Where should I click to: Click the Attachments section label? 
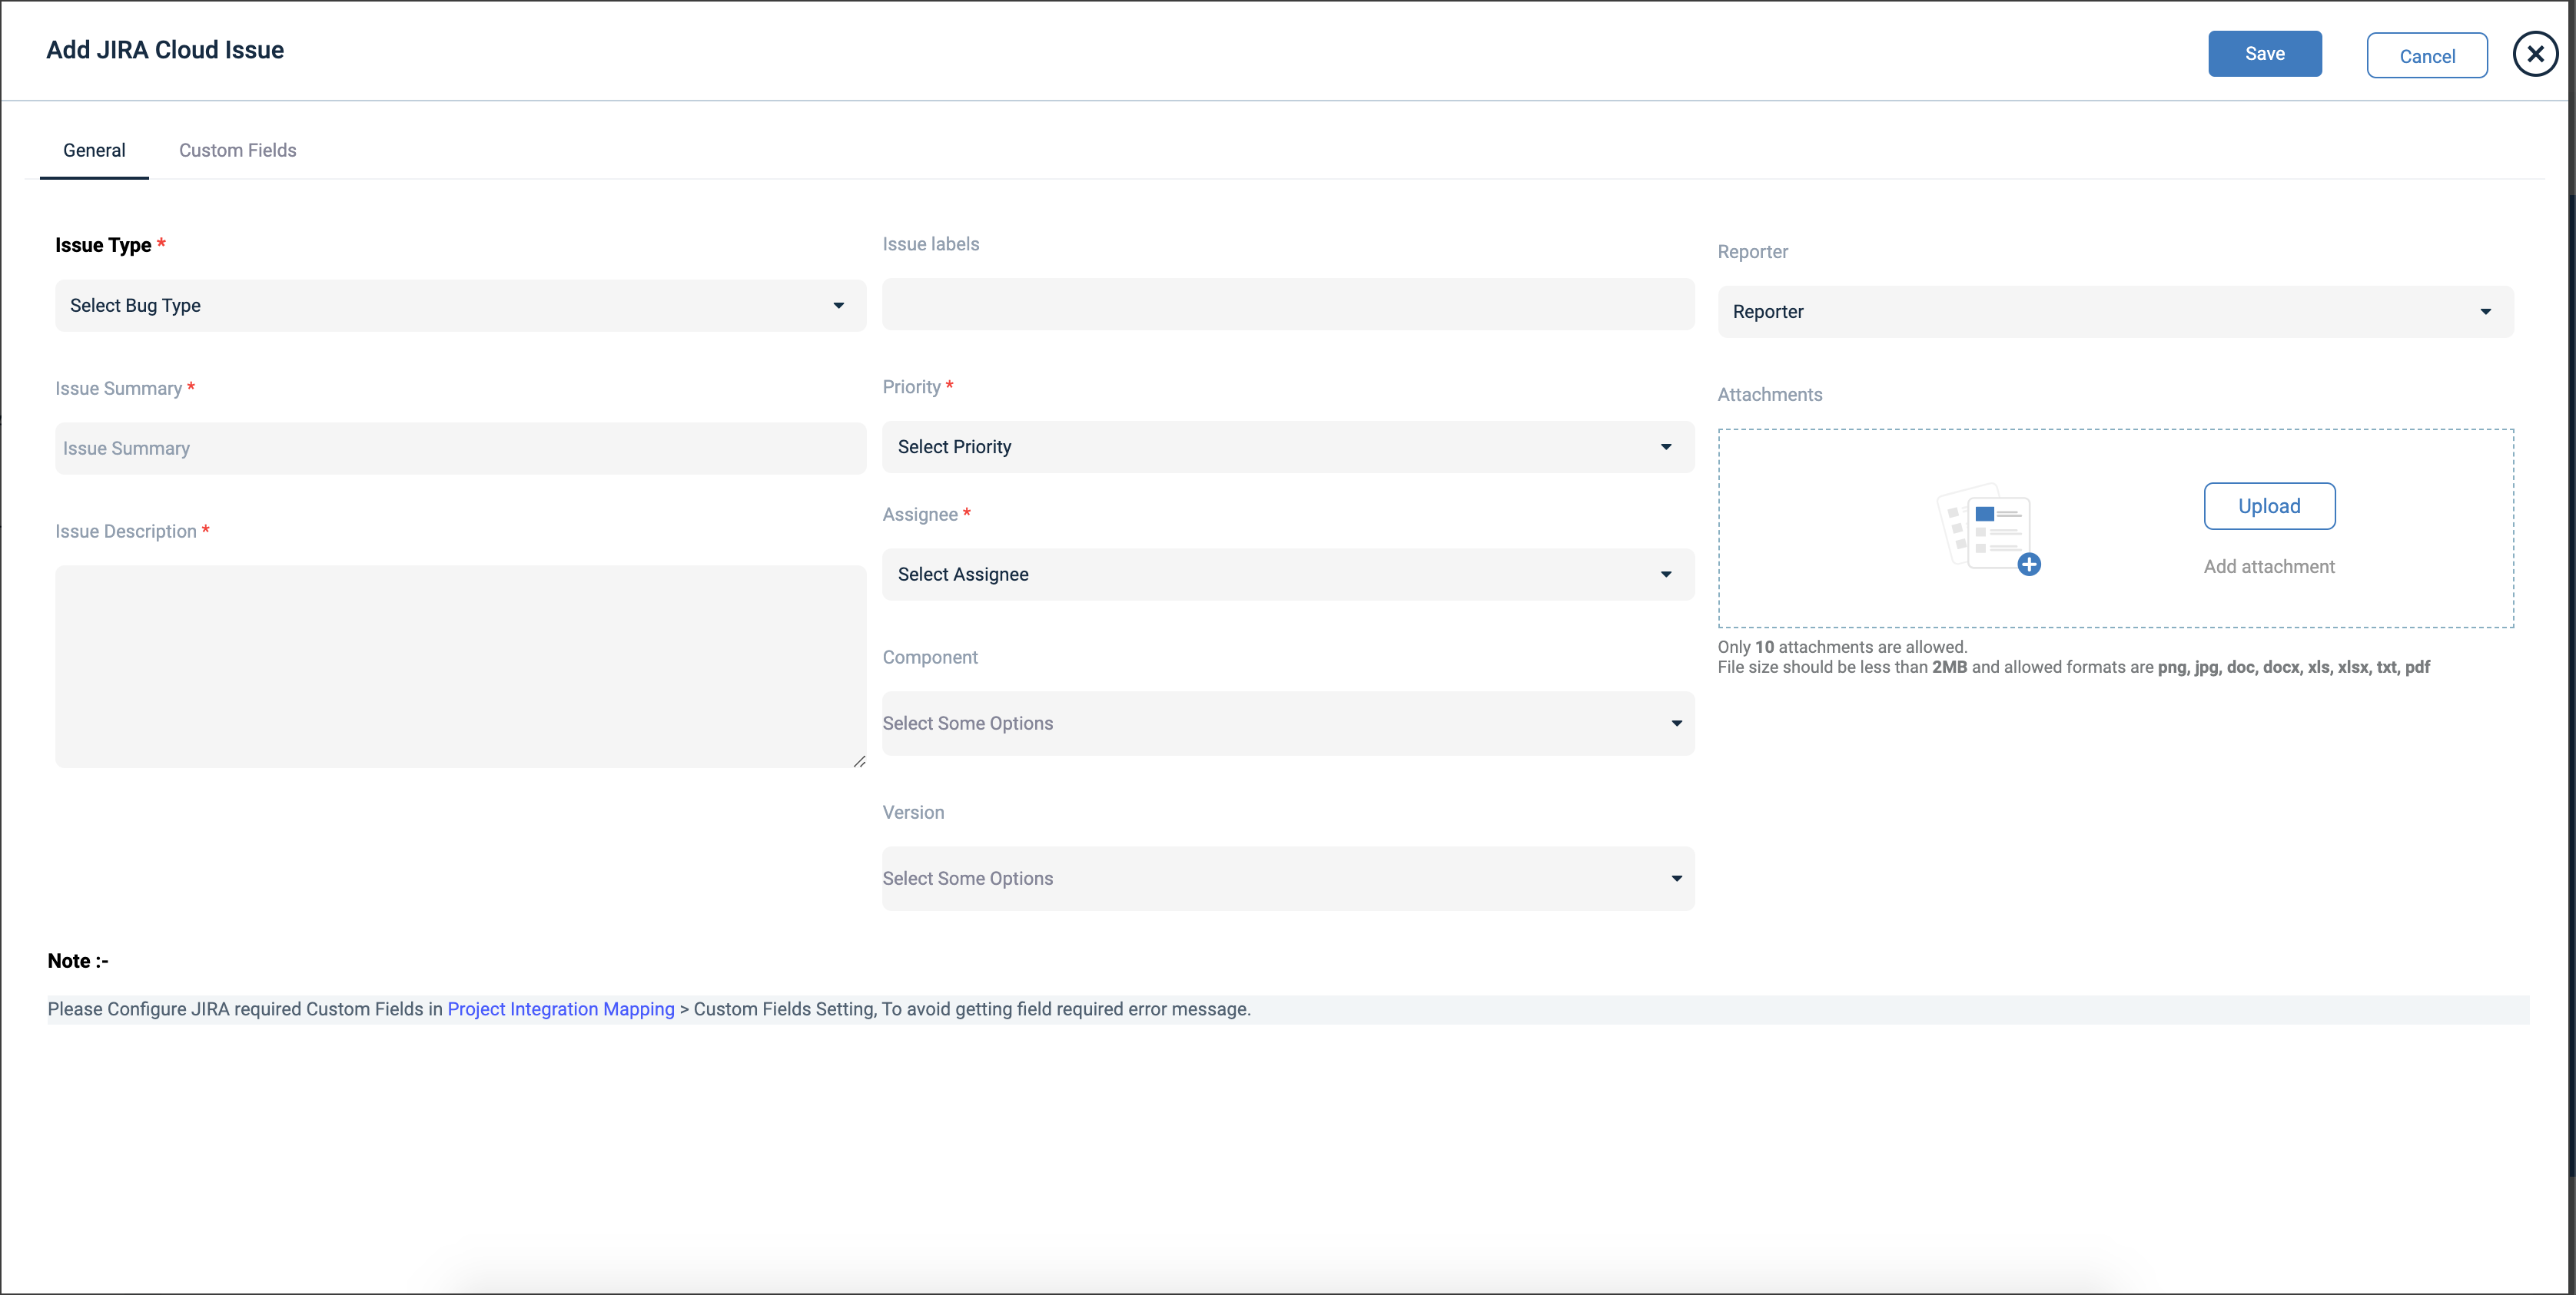[x=1770, y=395]
